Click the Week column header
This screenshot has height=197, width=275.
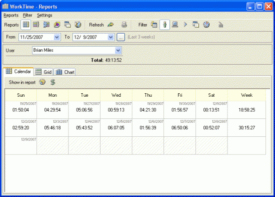[x=247, y=95]
